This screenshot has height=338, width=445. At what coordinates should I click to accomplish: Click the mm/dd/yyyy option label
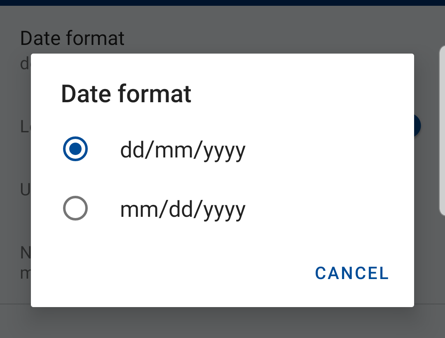point(183,210)
